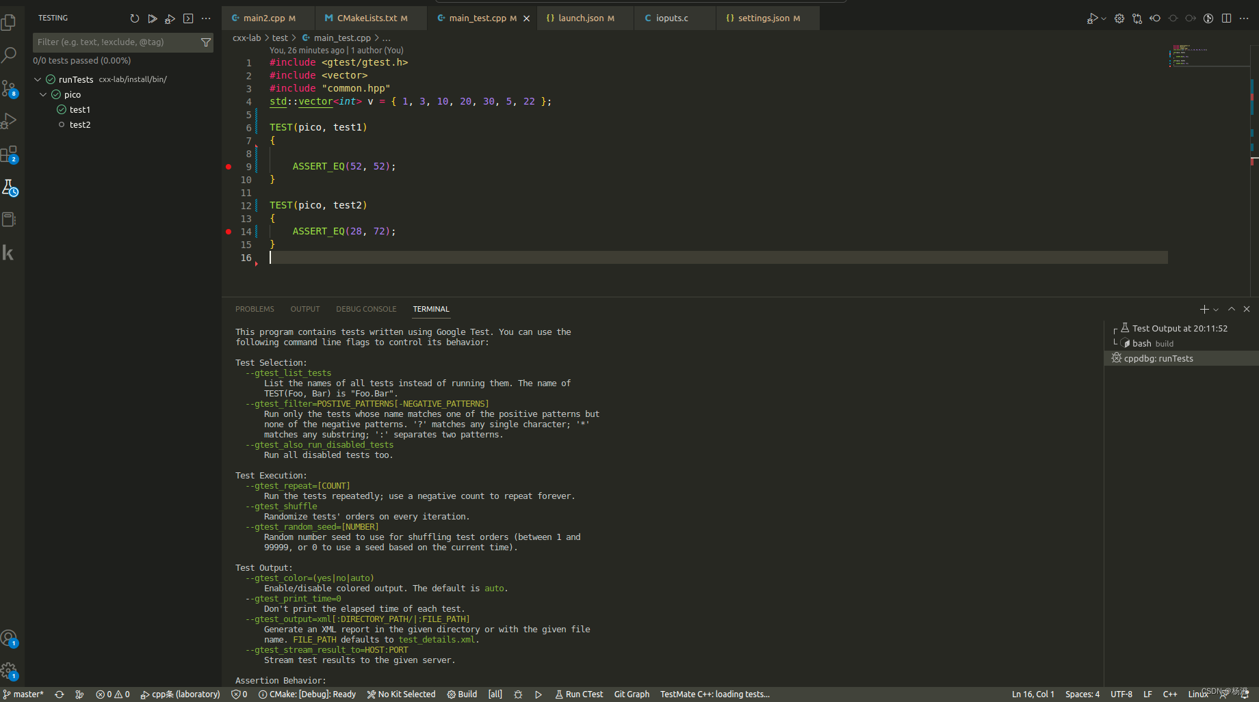Click the editor minimap
Image resolution: width=1259 pixels, height=702 pixels.
(x=1209, y=57)
